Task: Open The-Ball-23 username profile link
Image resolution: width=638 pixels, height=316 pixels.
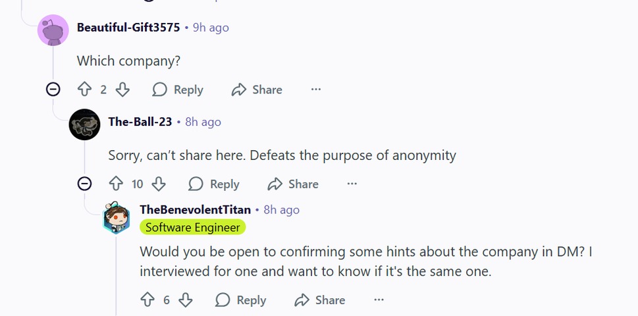Action: point(140,122)
